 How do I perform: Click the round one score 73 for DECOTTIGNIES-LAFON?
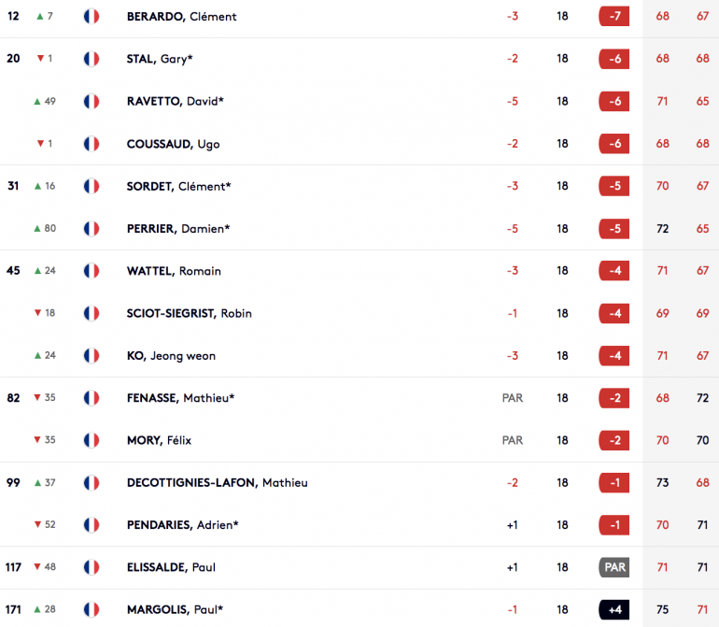point(662,483)
